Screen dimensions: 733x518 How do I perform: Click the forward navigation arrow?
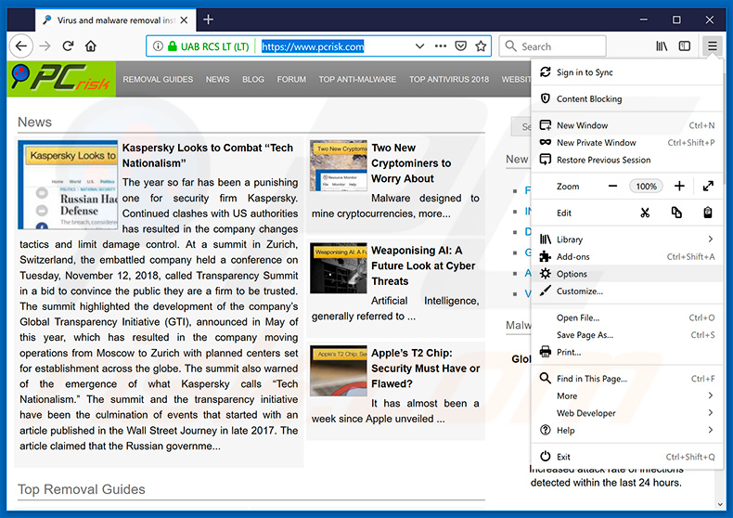point(45,45)
